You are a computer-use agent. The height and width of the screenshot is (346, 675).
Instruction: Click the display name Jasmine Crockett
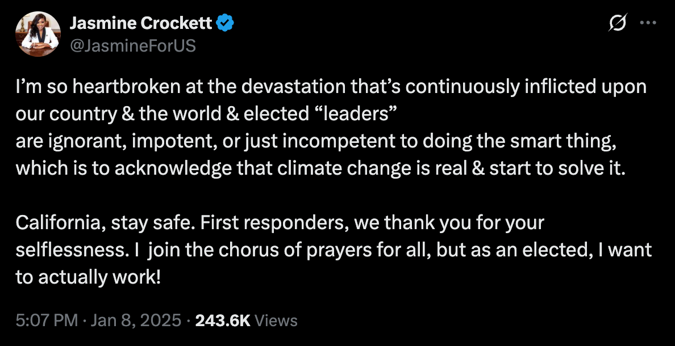(141, 23)
